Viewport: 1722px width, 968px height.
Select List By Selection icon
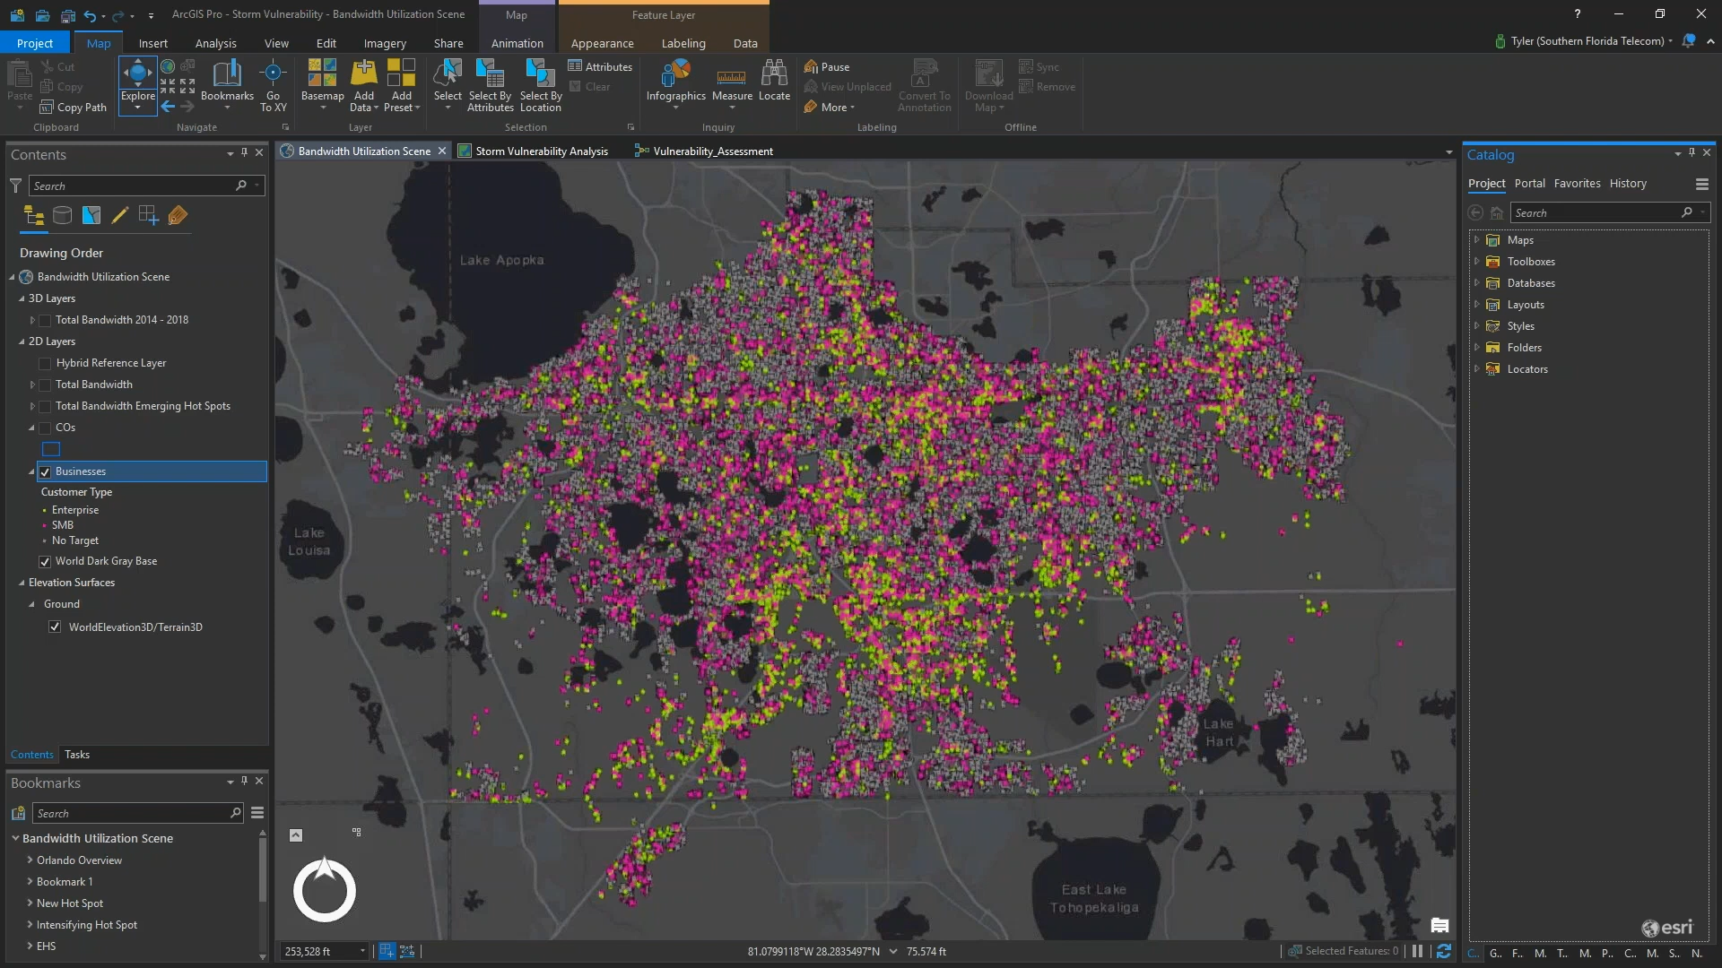(x=91, y=215)
